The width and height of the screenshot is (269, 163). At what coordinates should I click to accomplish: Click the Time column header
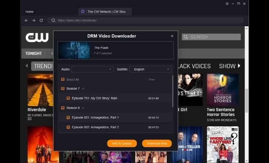(x=152, y=79)
